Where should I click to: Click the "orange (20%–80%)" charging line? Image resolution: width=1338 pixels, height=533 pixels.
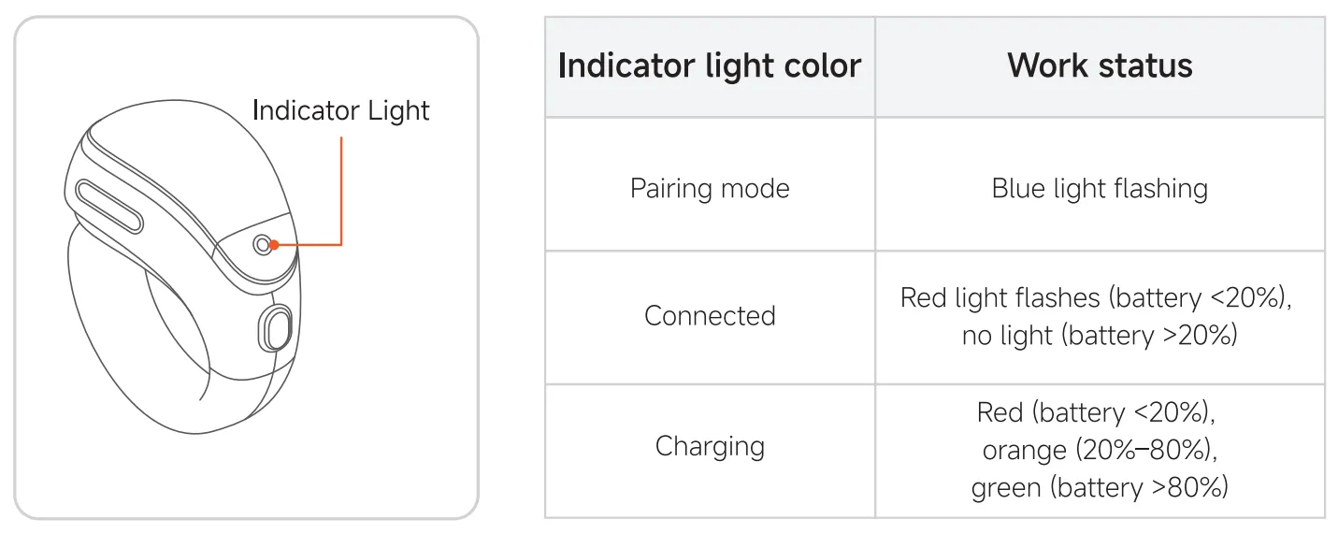(x=1100, y=450)
